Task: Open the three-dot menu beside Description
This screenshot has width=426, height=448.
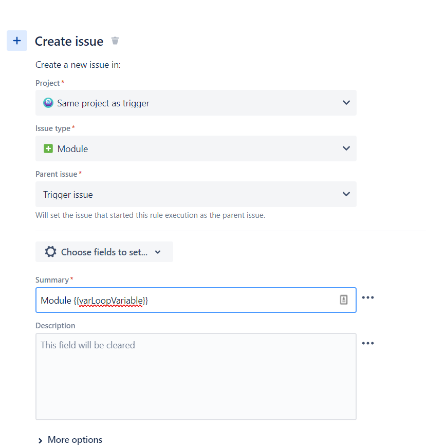Action: [x=368, y=343]
